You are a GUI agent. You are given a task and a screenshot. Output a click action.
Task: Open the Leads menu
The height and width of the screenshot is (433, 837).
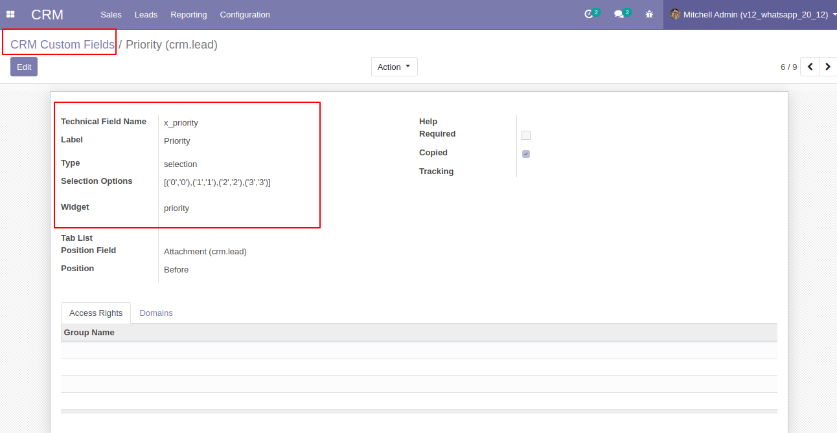[x=146, y=14]
